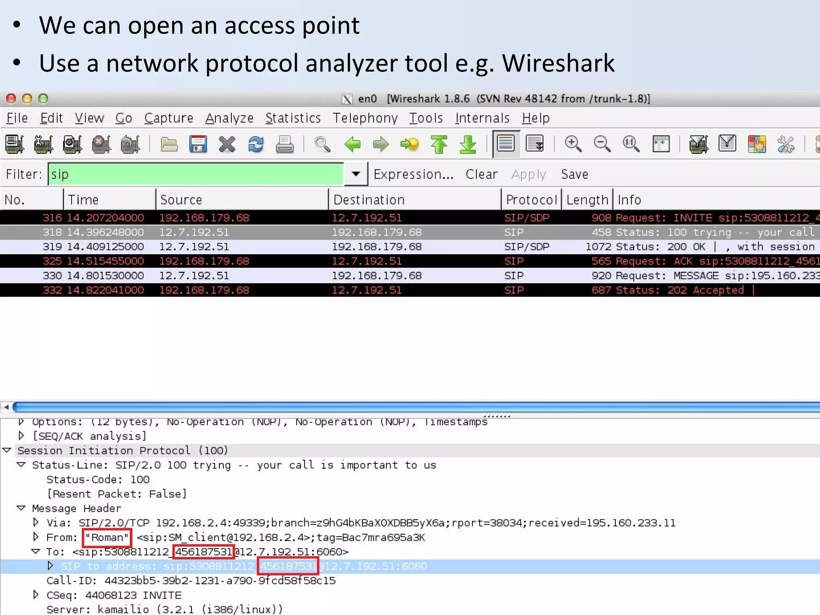Image resolution: width=820 pixels, height=615 pixels.
Task: Click the Reload capture file icon
Action: coord(256,145)
